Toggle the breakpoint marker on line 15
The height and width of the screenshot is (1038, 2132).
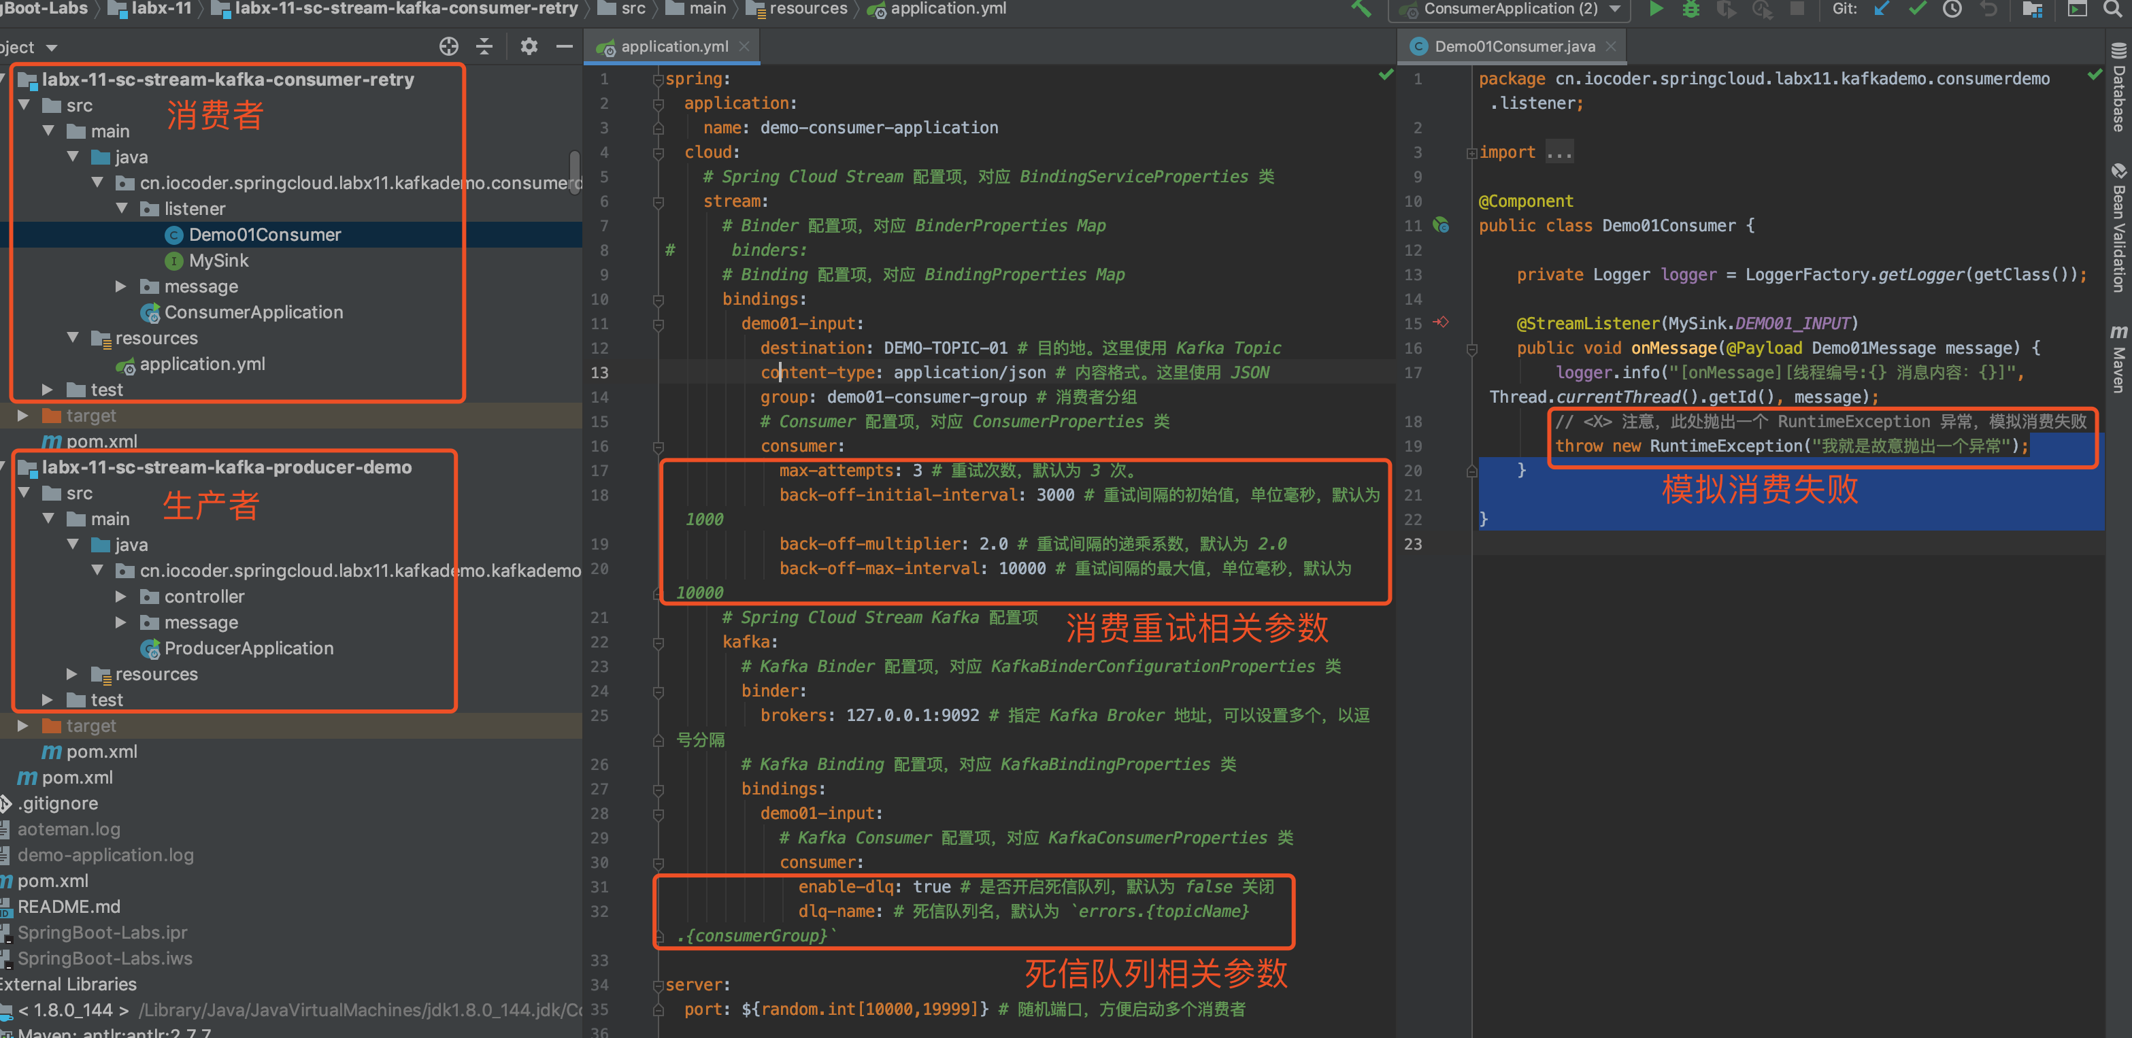click(1441, 323)
